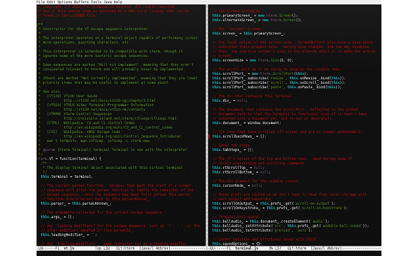Click the 'this.parser_ = this.parseUnknown_;' line
This screenshot has height=256, width=410.
[x=76, y=204]
